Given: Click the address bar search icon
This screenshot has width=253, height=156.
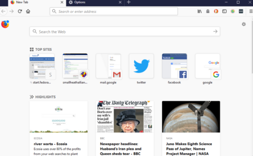Looking at the screenshot, I should 54,11.
